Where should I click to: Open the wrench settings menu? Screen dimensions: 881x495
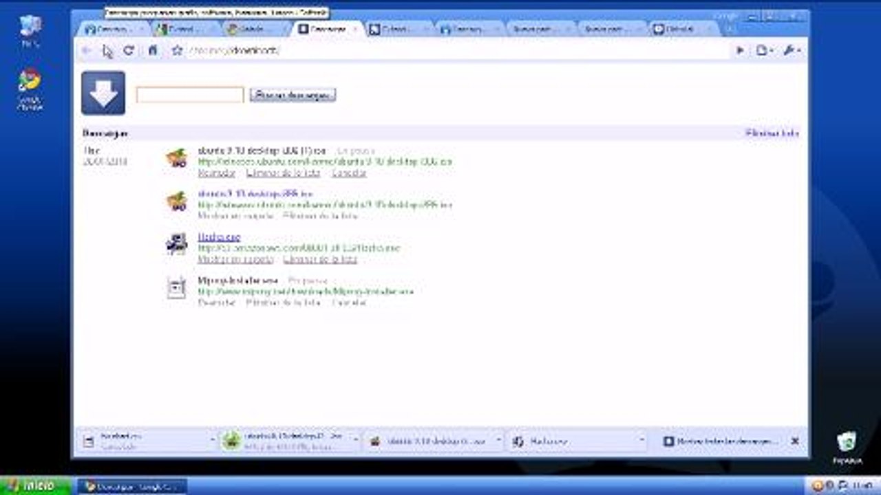[792, 50]
